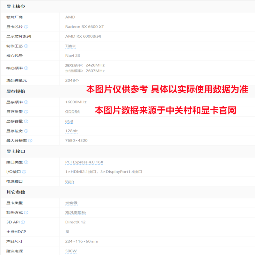The height and width of the screenshot is (255, 255).
Task: Select the 2048个 stream processors value
Action: pyautogui.click(x=72, y=80)
